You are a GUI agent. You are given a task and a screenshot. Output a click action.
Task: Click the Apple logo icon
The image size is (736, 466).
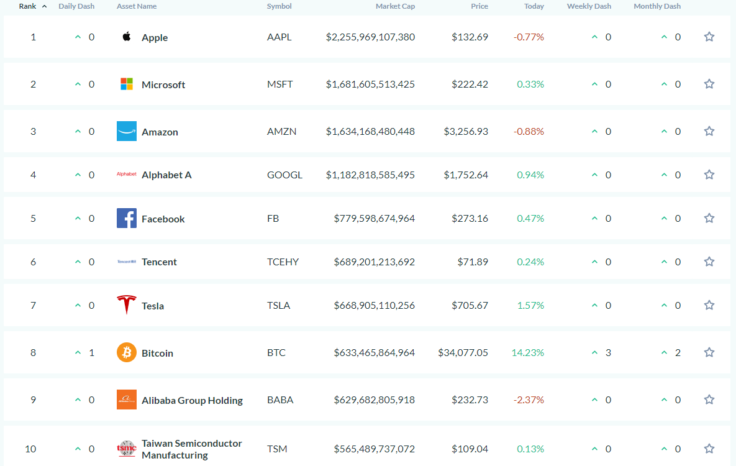pyautogui.click(x=127, y=37)
